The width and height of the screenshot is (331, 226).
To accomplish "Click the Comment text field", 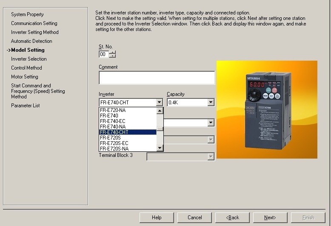I will [157, 78].
